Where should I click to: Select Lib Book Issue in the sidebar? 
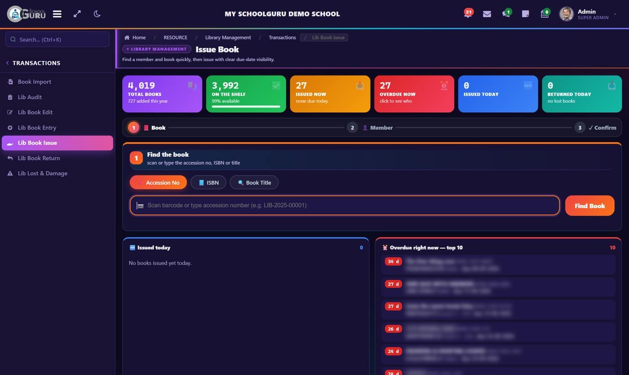[x=58, y=143]
